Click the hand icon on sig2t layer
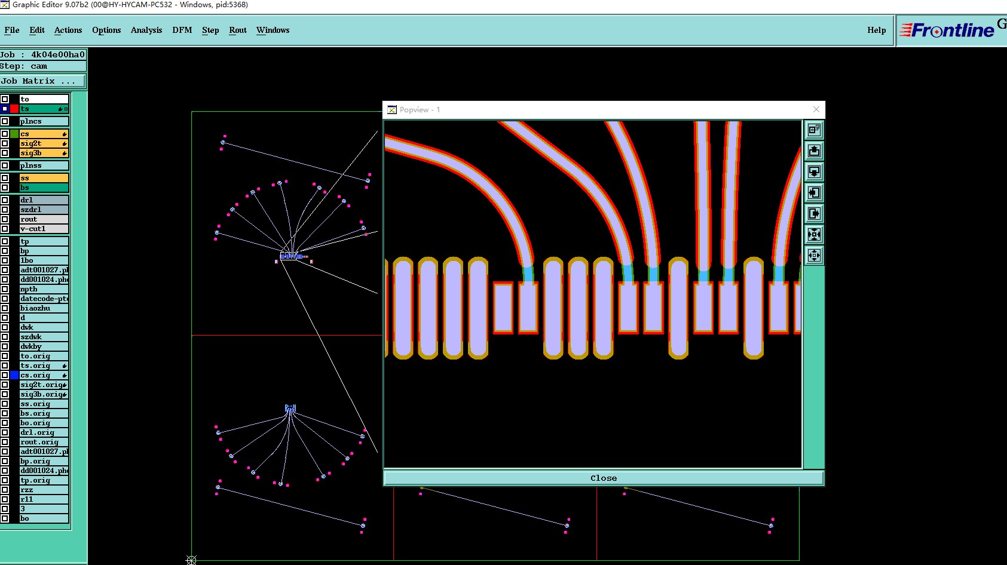The image size is (1007, 565). 65,144
